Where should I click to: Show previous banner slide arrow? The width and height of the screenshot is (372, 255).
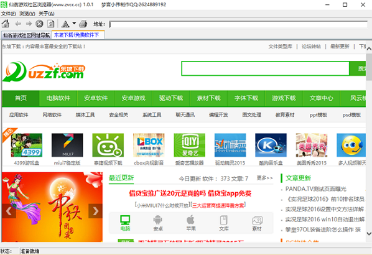click(9, 211)
